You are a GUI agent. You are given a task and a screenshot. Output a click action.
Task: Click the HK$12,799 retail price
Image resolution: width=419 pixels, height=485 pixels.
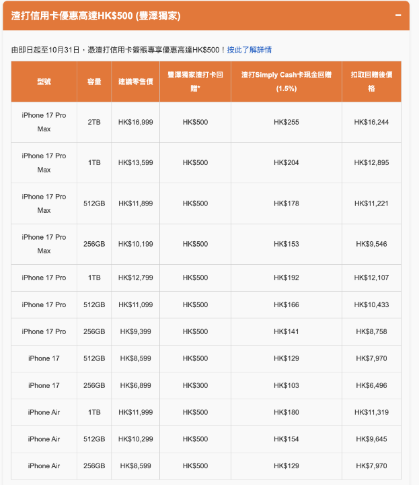[x=136, y=278]
